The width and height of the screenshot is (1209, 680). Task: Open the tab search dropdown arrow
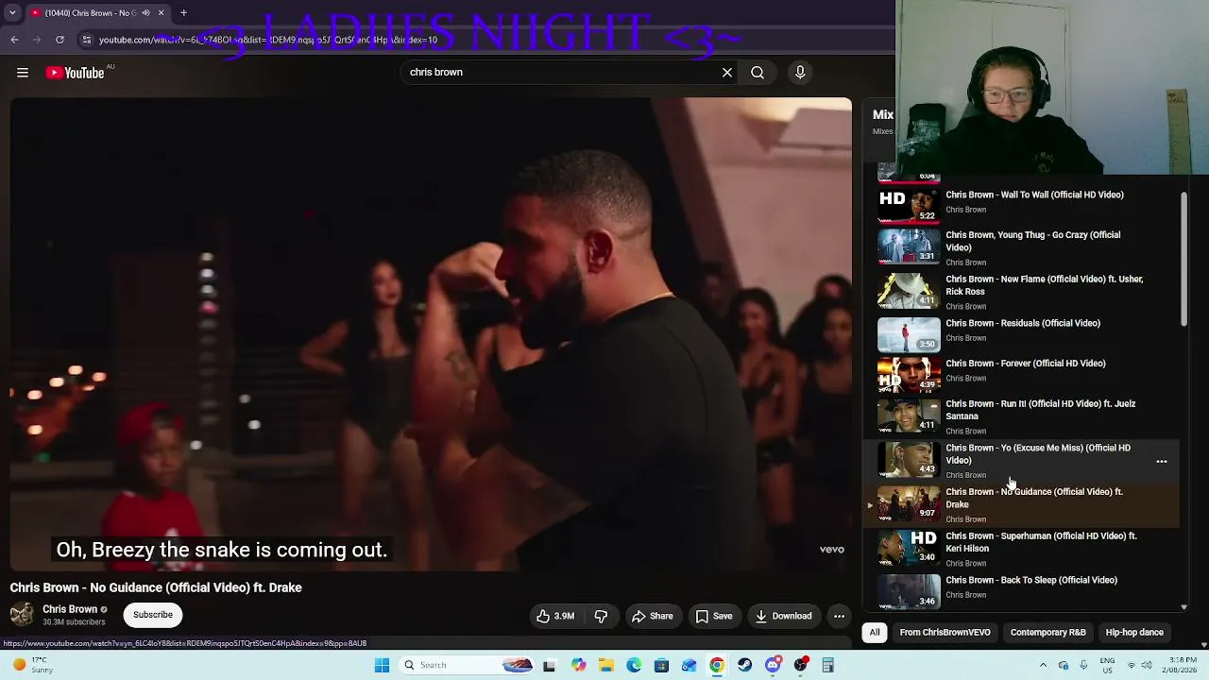(12, 13)
